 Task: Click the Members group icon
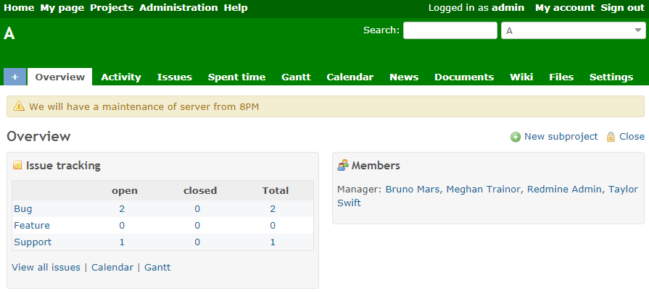[343, 166]
